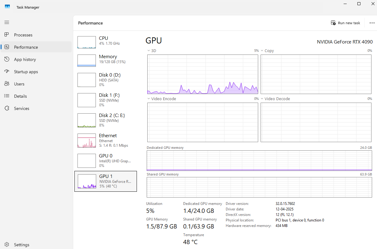Click the 3D engine 5% reading
Screen dimensions: 377x249
(256, 51)
